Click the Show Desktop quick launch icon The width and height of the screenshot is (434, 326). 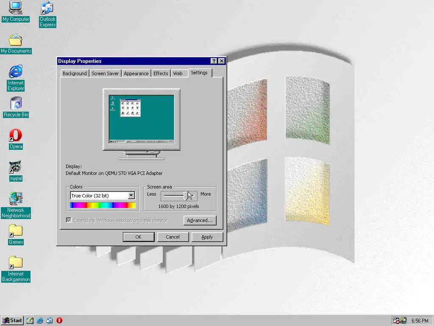30,320
